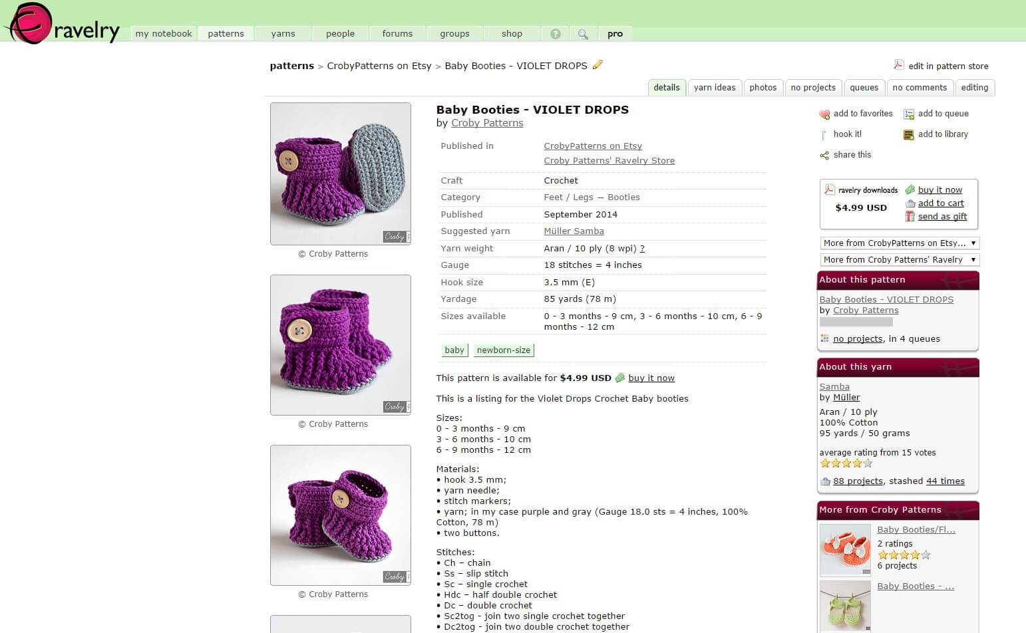The image size is (1026, 633).
Task: Click edit in pattern store link
Action: pyautogui.click(x=948, y=66)
